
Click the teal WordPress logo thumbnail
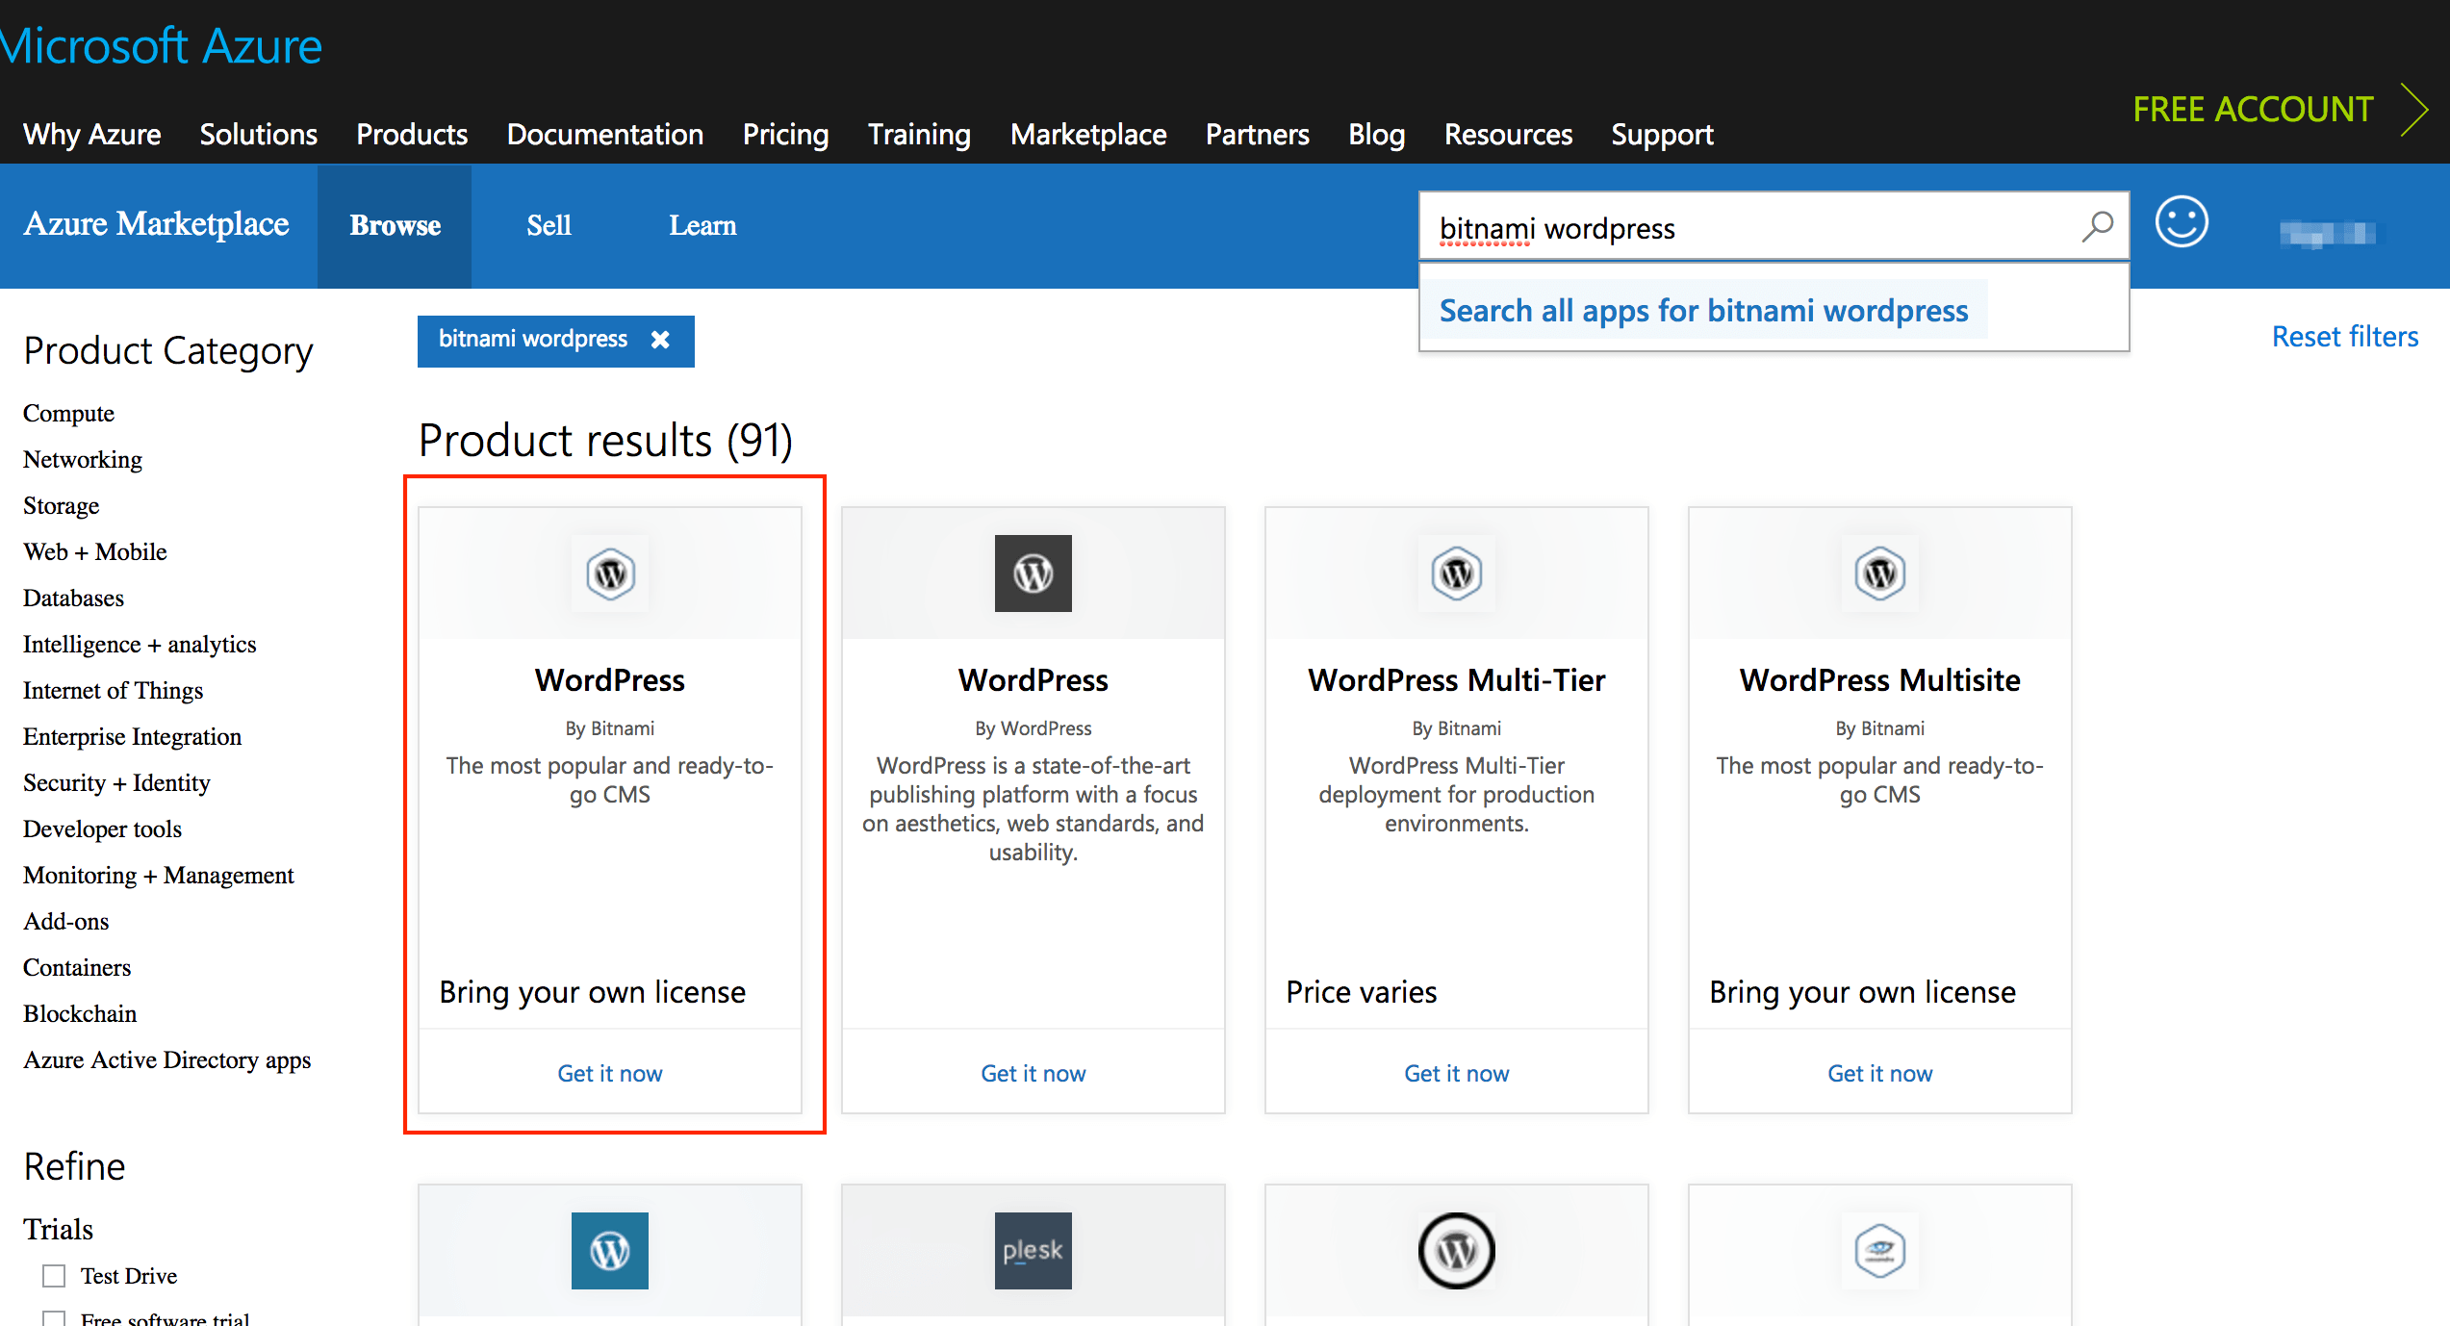[x=610, y=1251]
